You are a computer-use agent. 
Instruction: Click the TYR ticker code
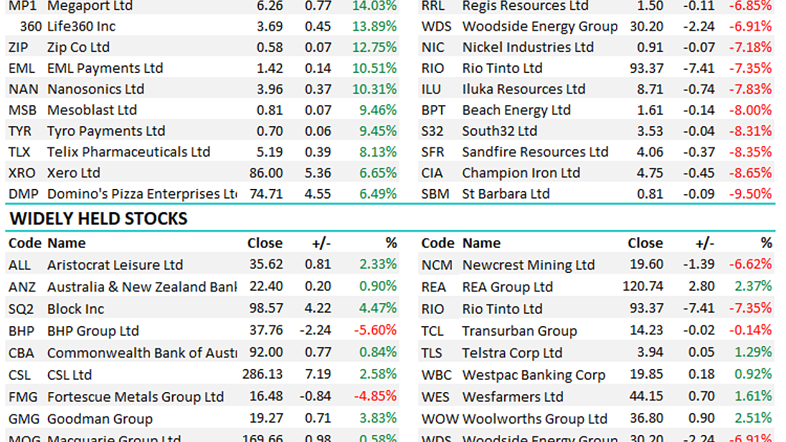pyautogui.click(x=20, y=131)
